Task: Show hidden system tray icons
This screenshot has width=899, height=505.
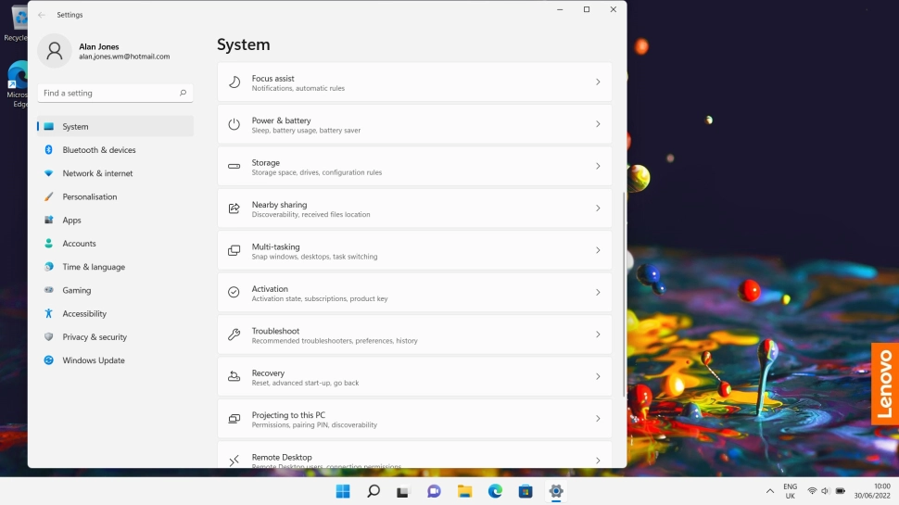Action: (x=769, y=491)
